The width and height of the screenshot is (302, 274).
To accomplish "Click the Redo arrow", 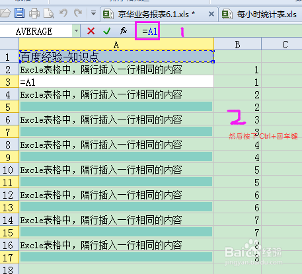I will (77, 13).
